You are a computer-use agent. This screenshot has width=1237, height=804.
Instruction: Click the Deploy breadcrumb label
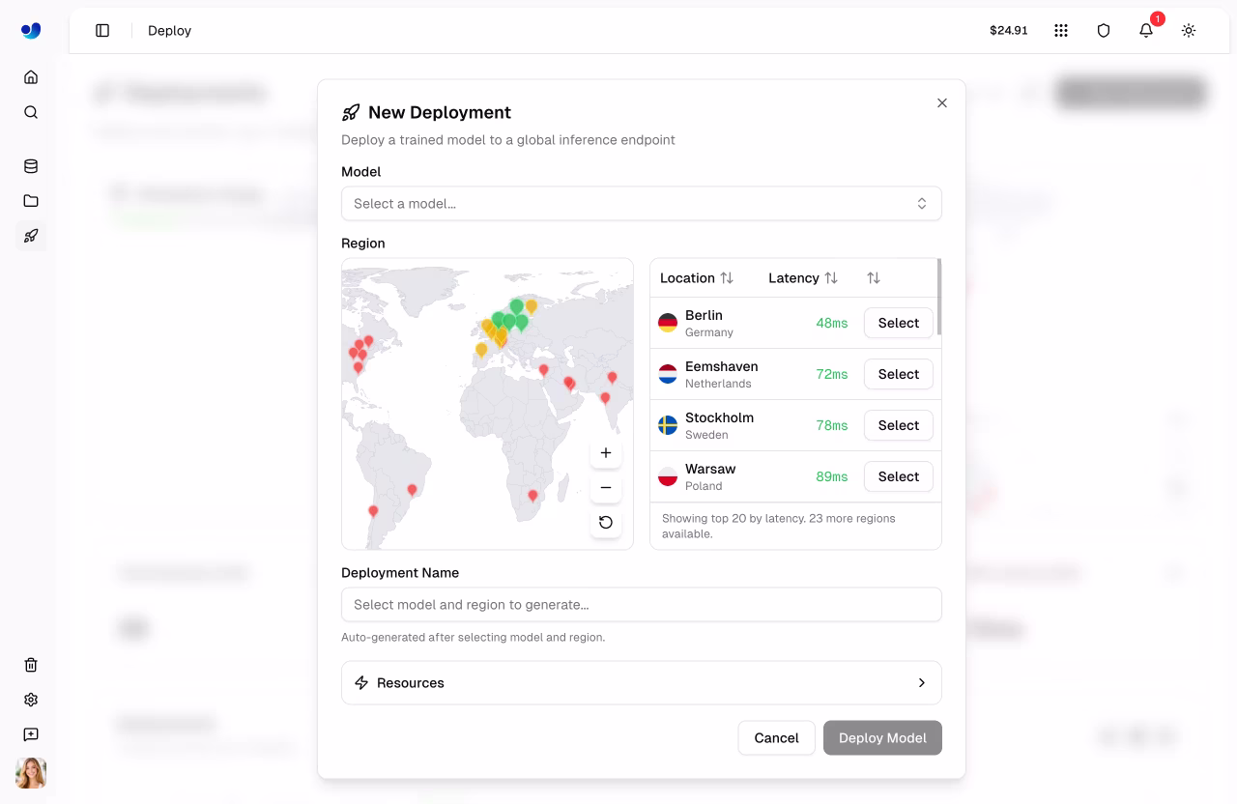tap(169, 30)
